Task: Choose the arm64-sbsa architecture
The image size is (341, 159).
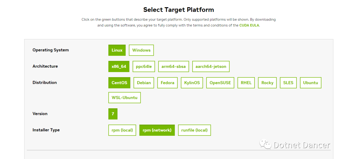Action: pyautogui.click(x=173, y=66)
